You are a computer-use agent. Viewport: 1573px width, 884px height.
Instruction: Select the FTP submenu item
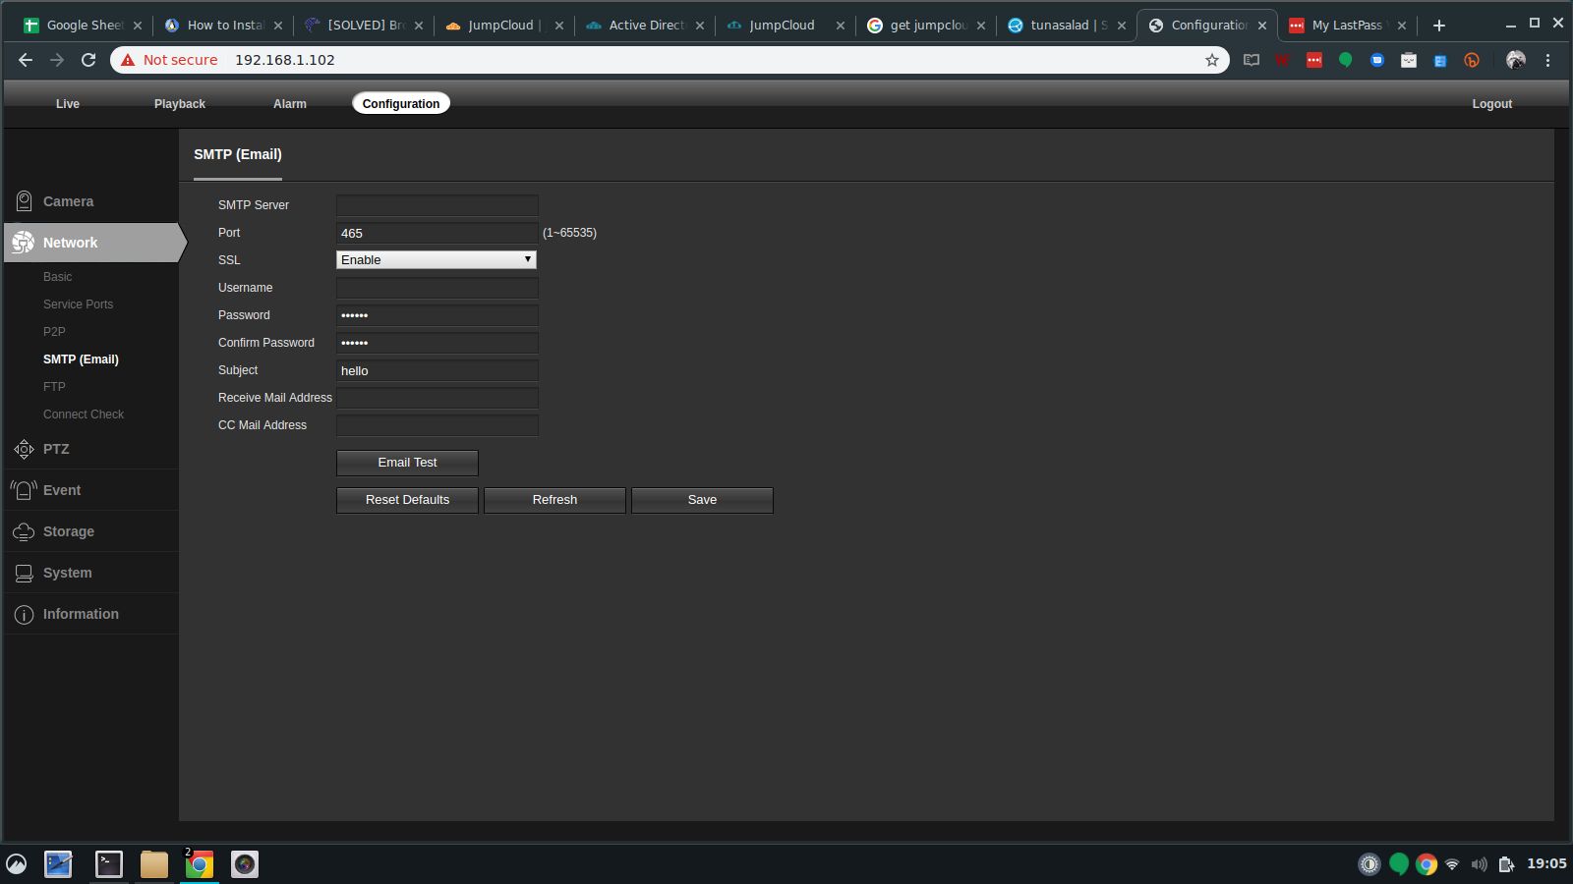[54, 387]
